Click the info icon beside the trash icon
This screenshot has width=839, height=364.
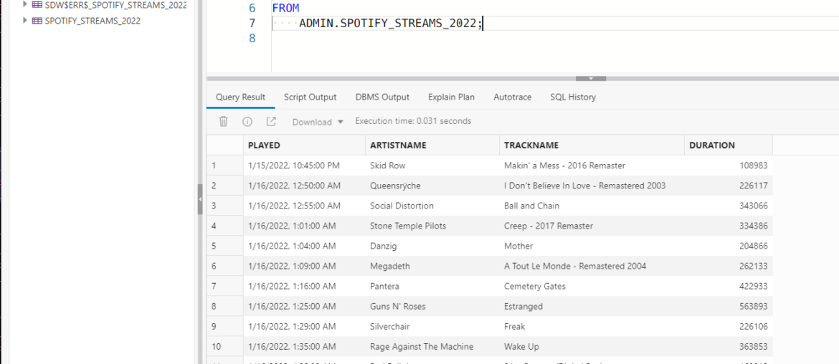pos(247,121)
